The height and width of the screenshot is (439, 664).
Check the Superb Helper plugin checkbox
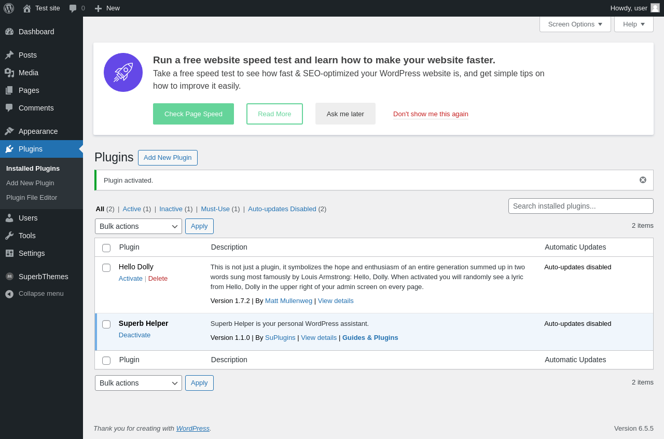click(106, 324)
